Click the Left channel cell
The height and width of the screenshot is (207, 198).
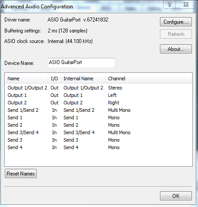(112, 95)
